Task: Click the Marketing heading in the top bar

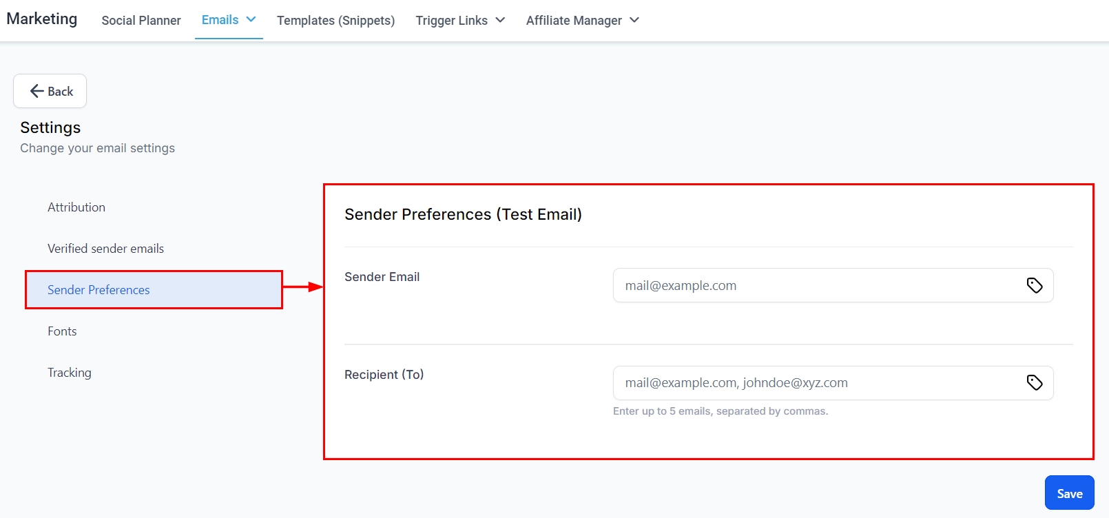Action: point(42,19)
